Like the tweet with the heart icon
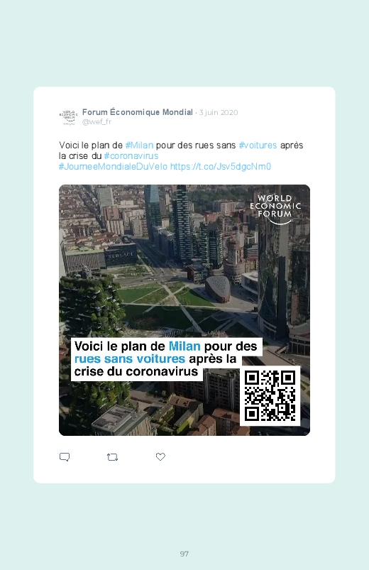The width and height of the screenshot is (369, 570). click(160, 456)
